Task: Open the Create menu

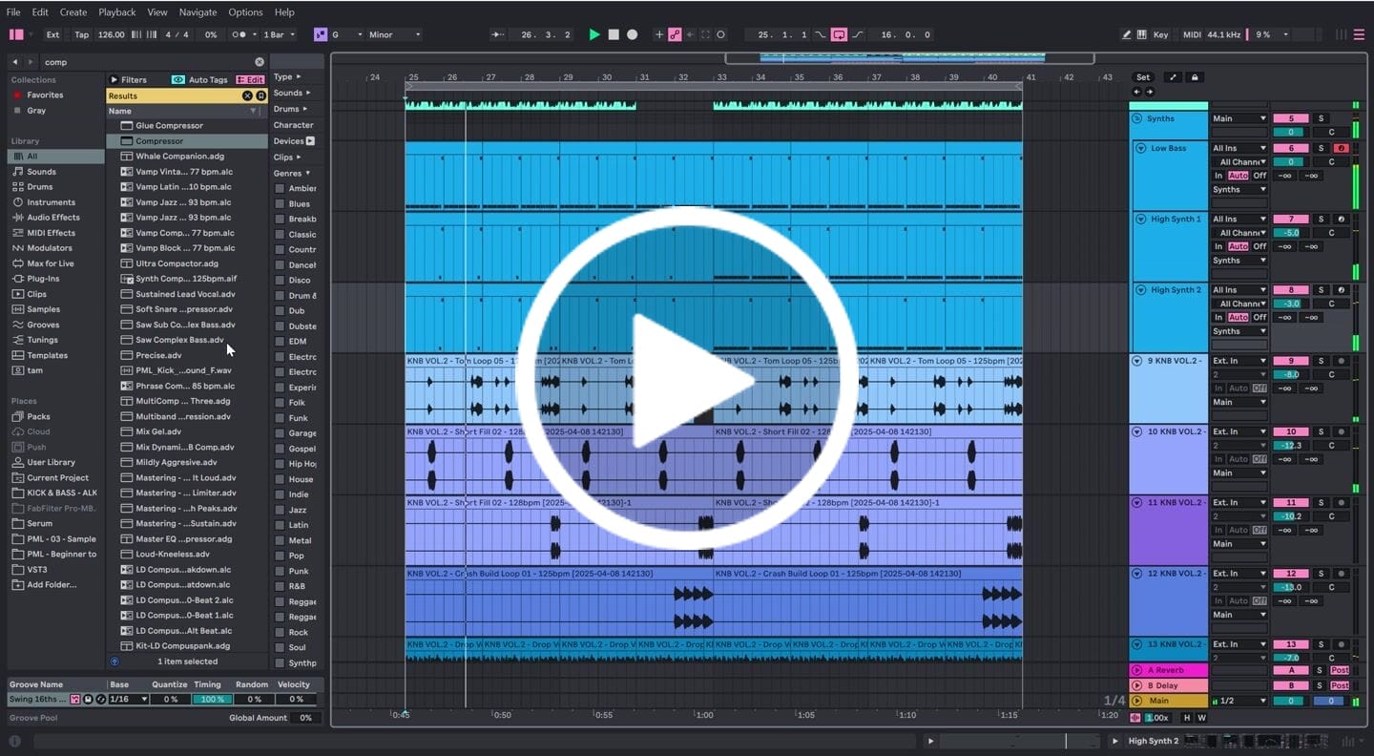Action: 73,12
